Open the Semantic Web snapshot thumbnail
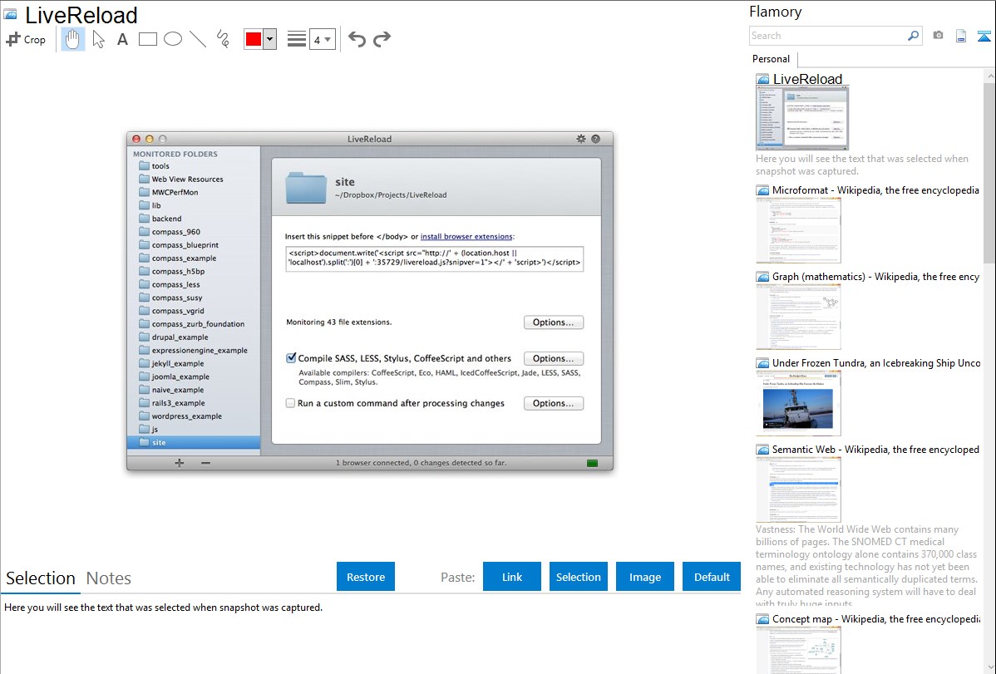Image resolution: width=996 pixels, height=674 pixels. point(798,490)
